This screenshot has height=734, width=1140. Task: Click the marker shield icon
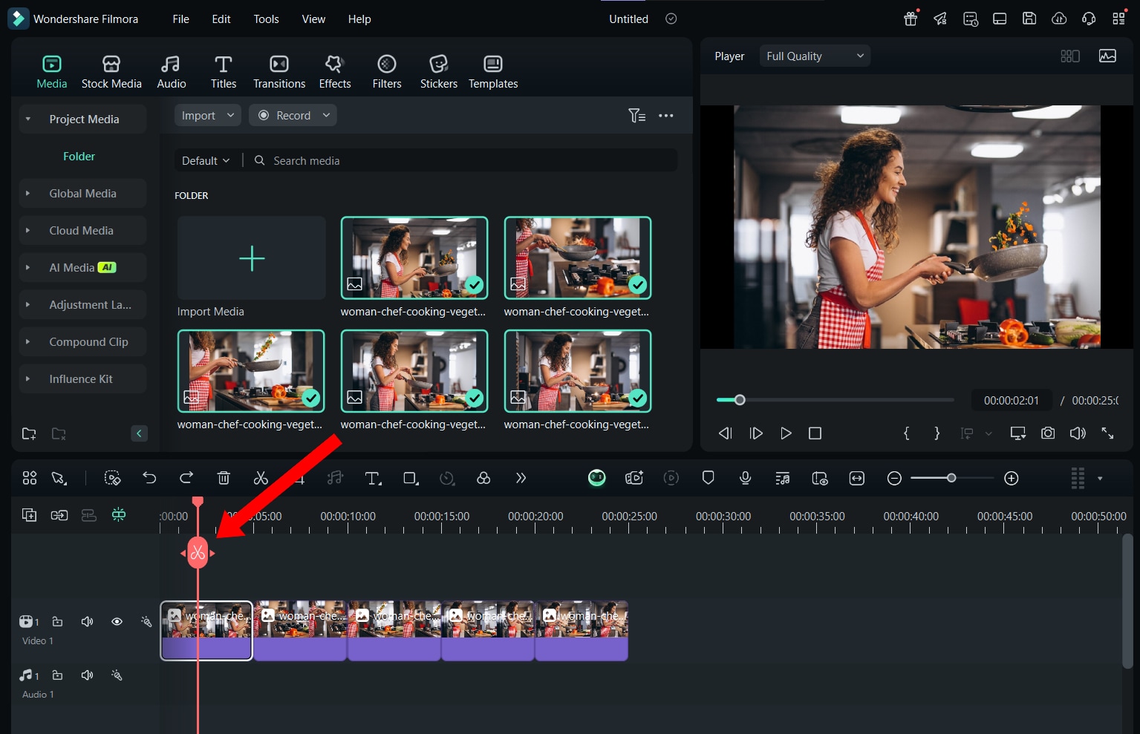[x=709, y=478]
